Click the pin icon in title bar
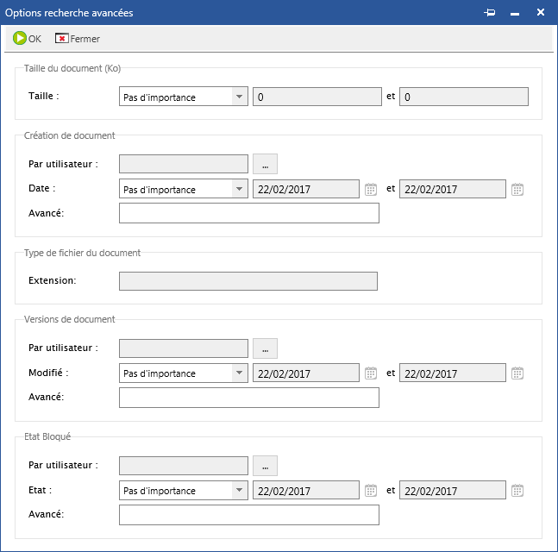This screenshot has width=558, height=552. 490,13
